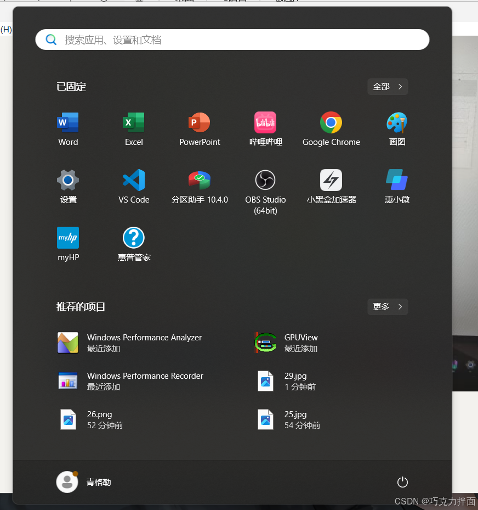Open PowerPoint from the pinned grid
This screenshot has height=510, width=478.
point(200,129)
